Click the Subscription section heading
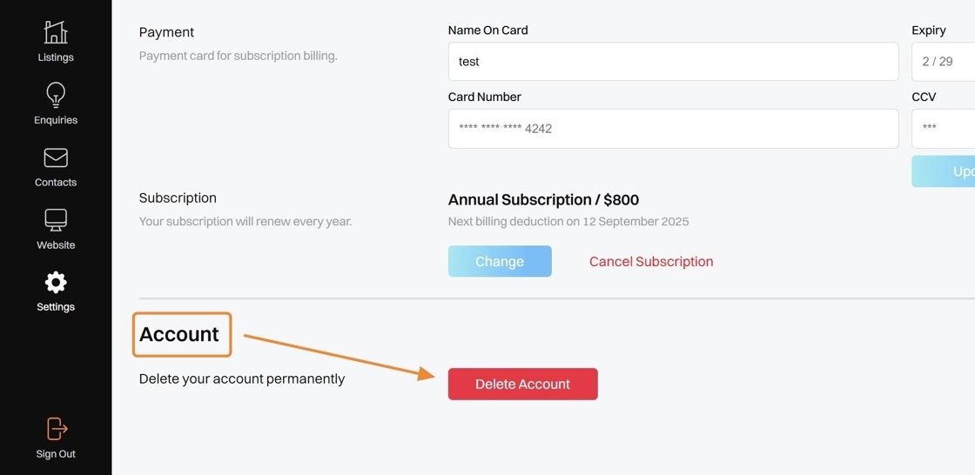The image size is (975, 475). (x=178, y=198)
